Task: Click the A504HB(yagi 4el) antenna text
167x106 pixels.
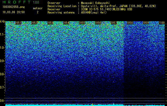Action: (94, 12)
